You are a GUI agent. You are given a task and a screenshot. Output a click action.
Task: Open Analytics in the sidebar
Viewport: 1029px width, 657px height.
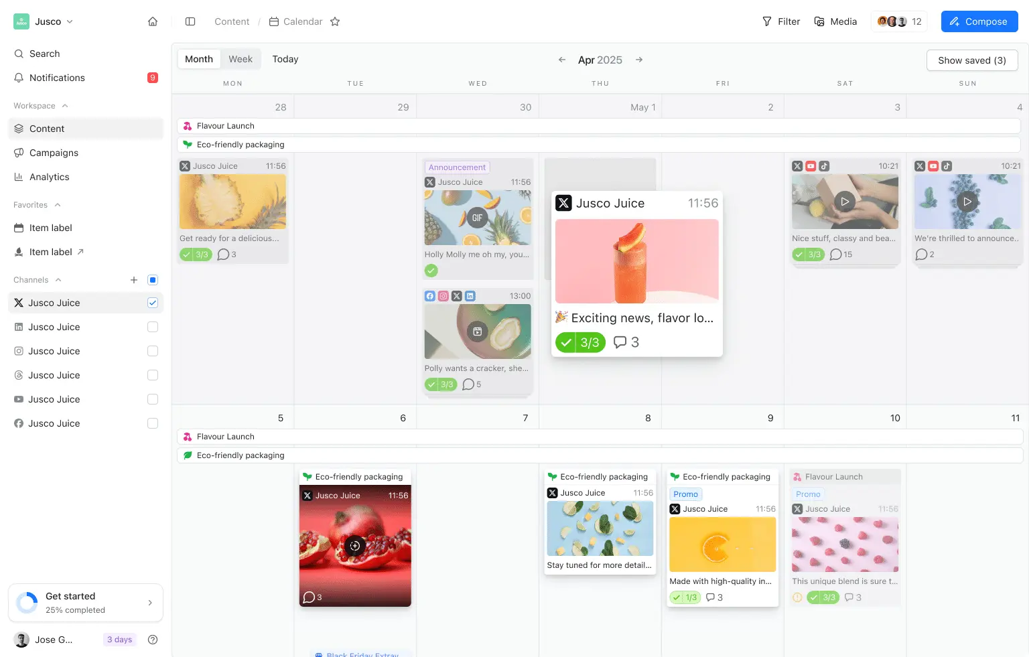coord(86,177)
